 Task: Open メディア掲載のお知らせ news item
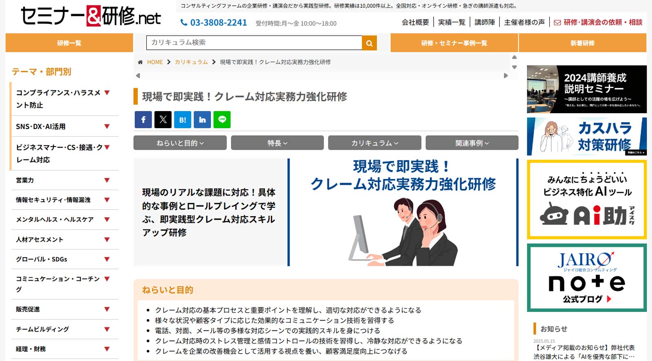(584, 352)
